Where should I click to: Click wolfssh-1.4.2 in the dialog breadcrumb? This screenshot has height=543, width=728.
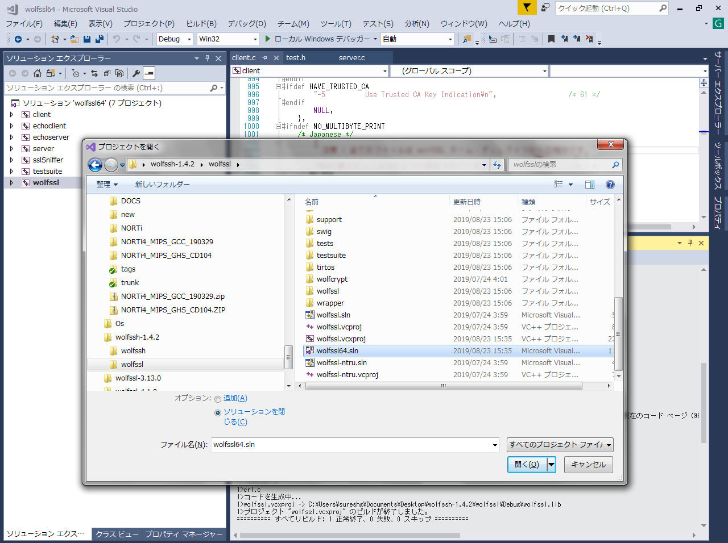tap(172, 164)
